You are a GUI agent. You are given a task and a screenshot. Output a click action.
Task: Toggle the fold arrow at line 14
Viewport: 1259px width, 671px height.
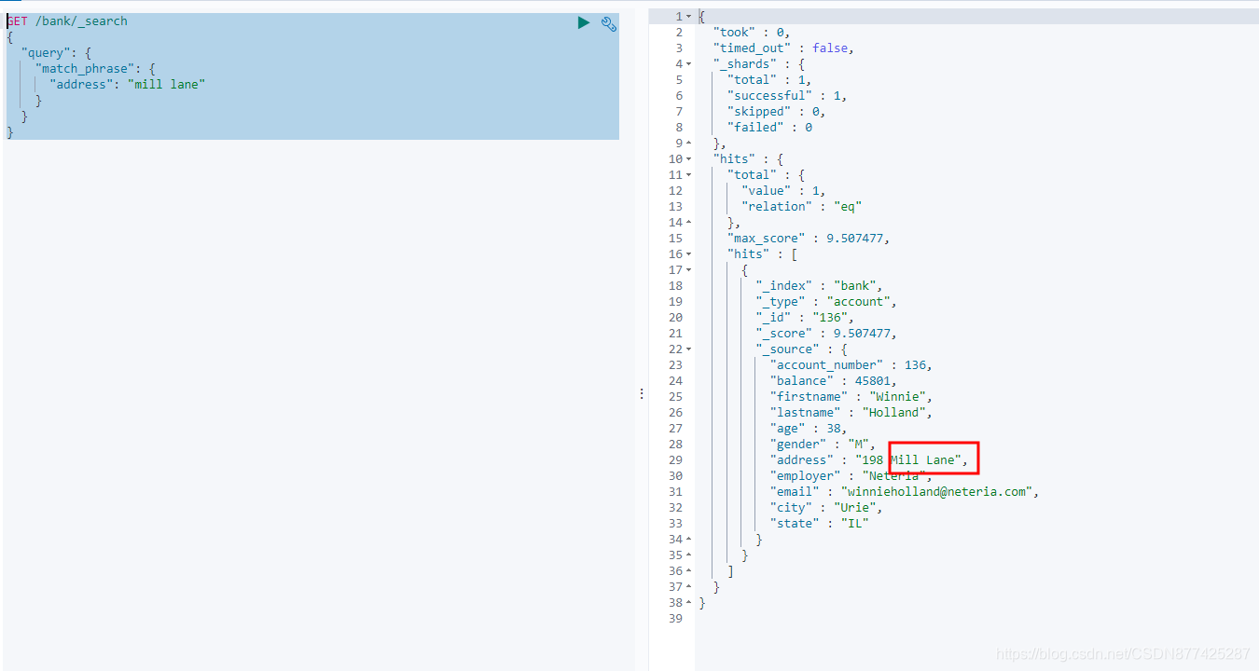click(689, 223)
